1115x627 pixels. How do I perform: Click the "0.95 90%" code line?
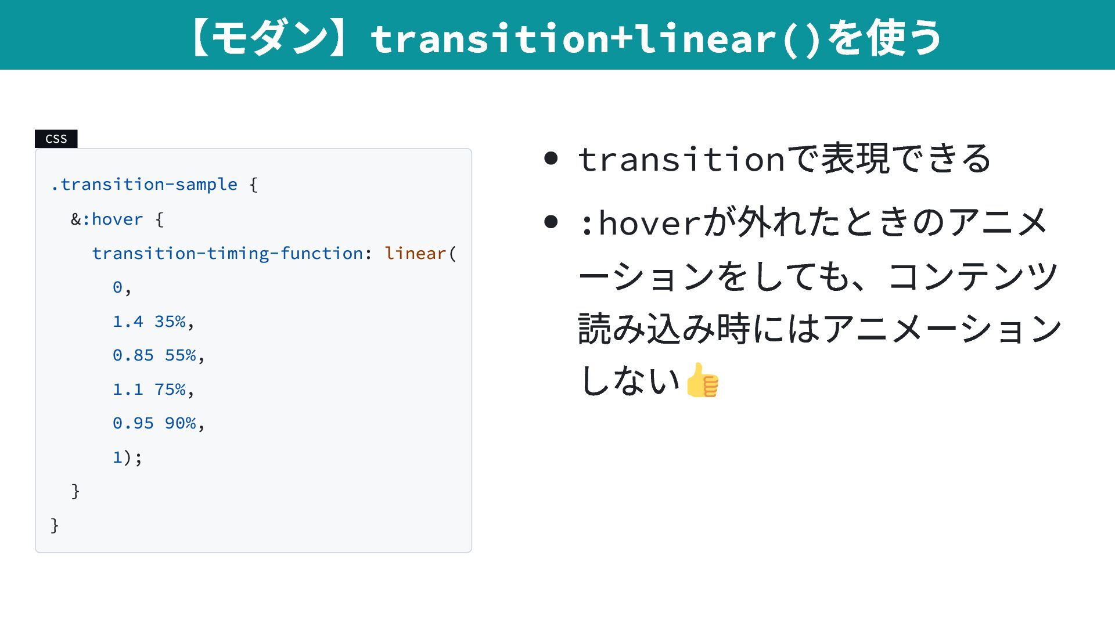pos(159,423)
